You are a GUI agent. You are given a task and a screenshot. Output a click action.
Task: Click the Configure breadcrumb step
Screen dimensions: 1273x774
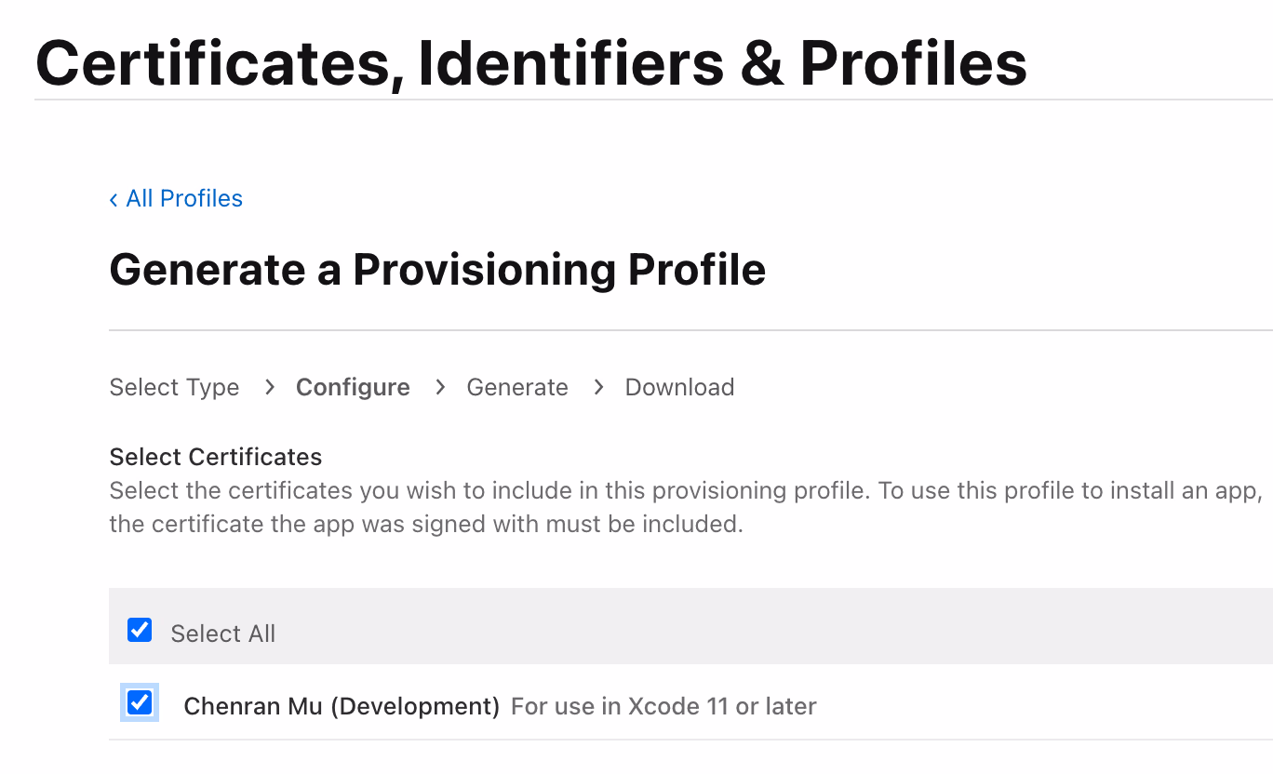pyautogui.click(x=353, y=387)
